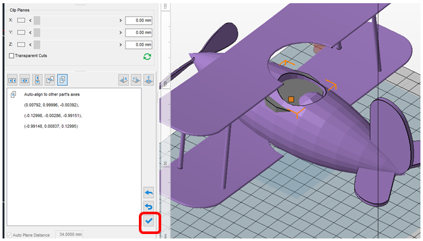423x241 pixels.
Task: Click the blue back arrow button
Action: [x=148, y=193]
